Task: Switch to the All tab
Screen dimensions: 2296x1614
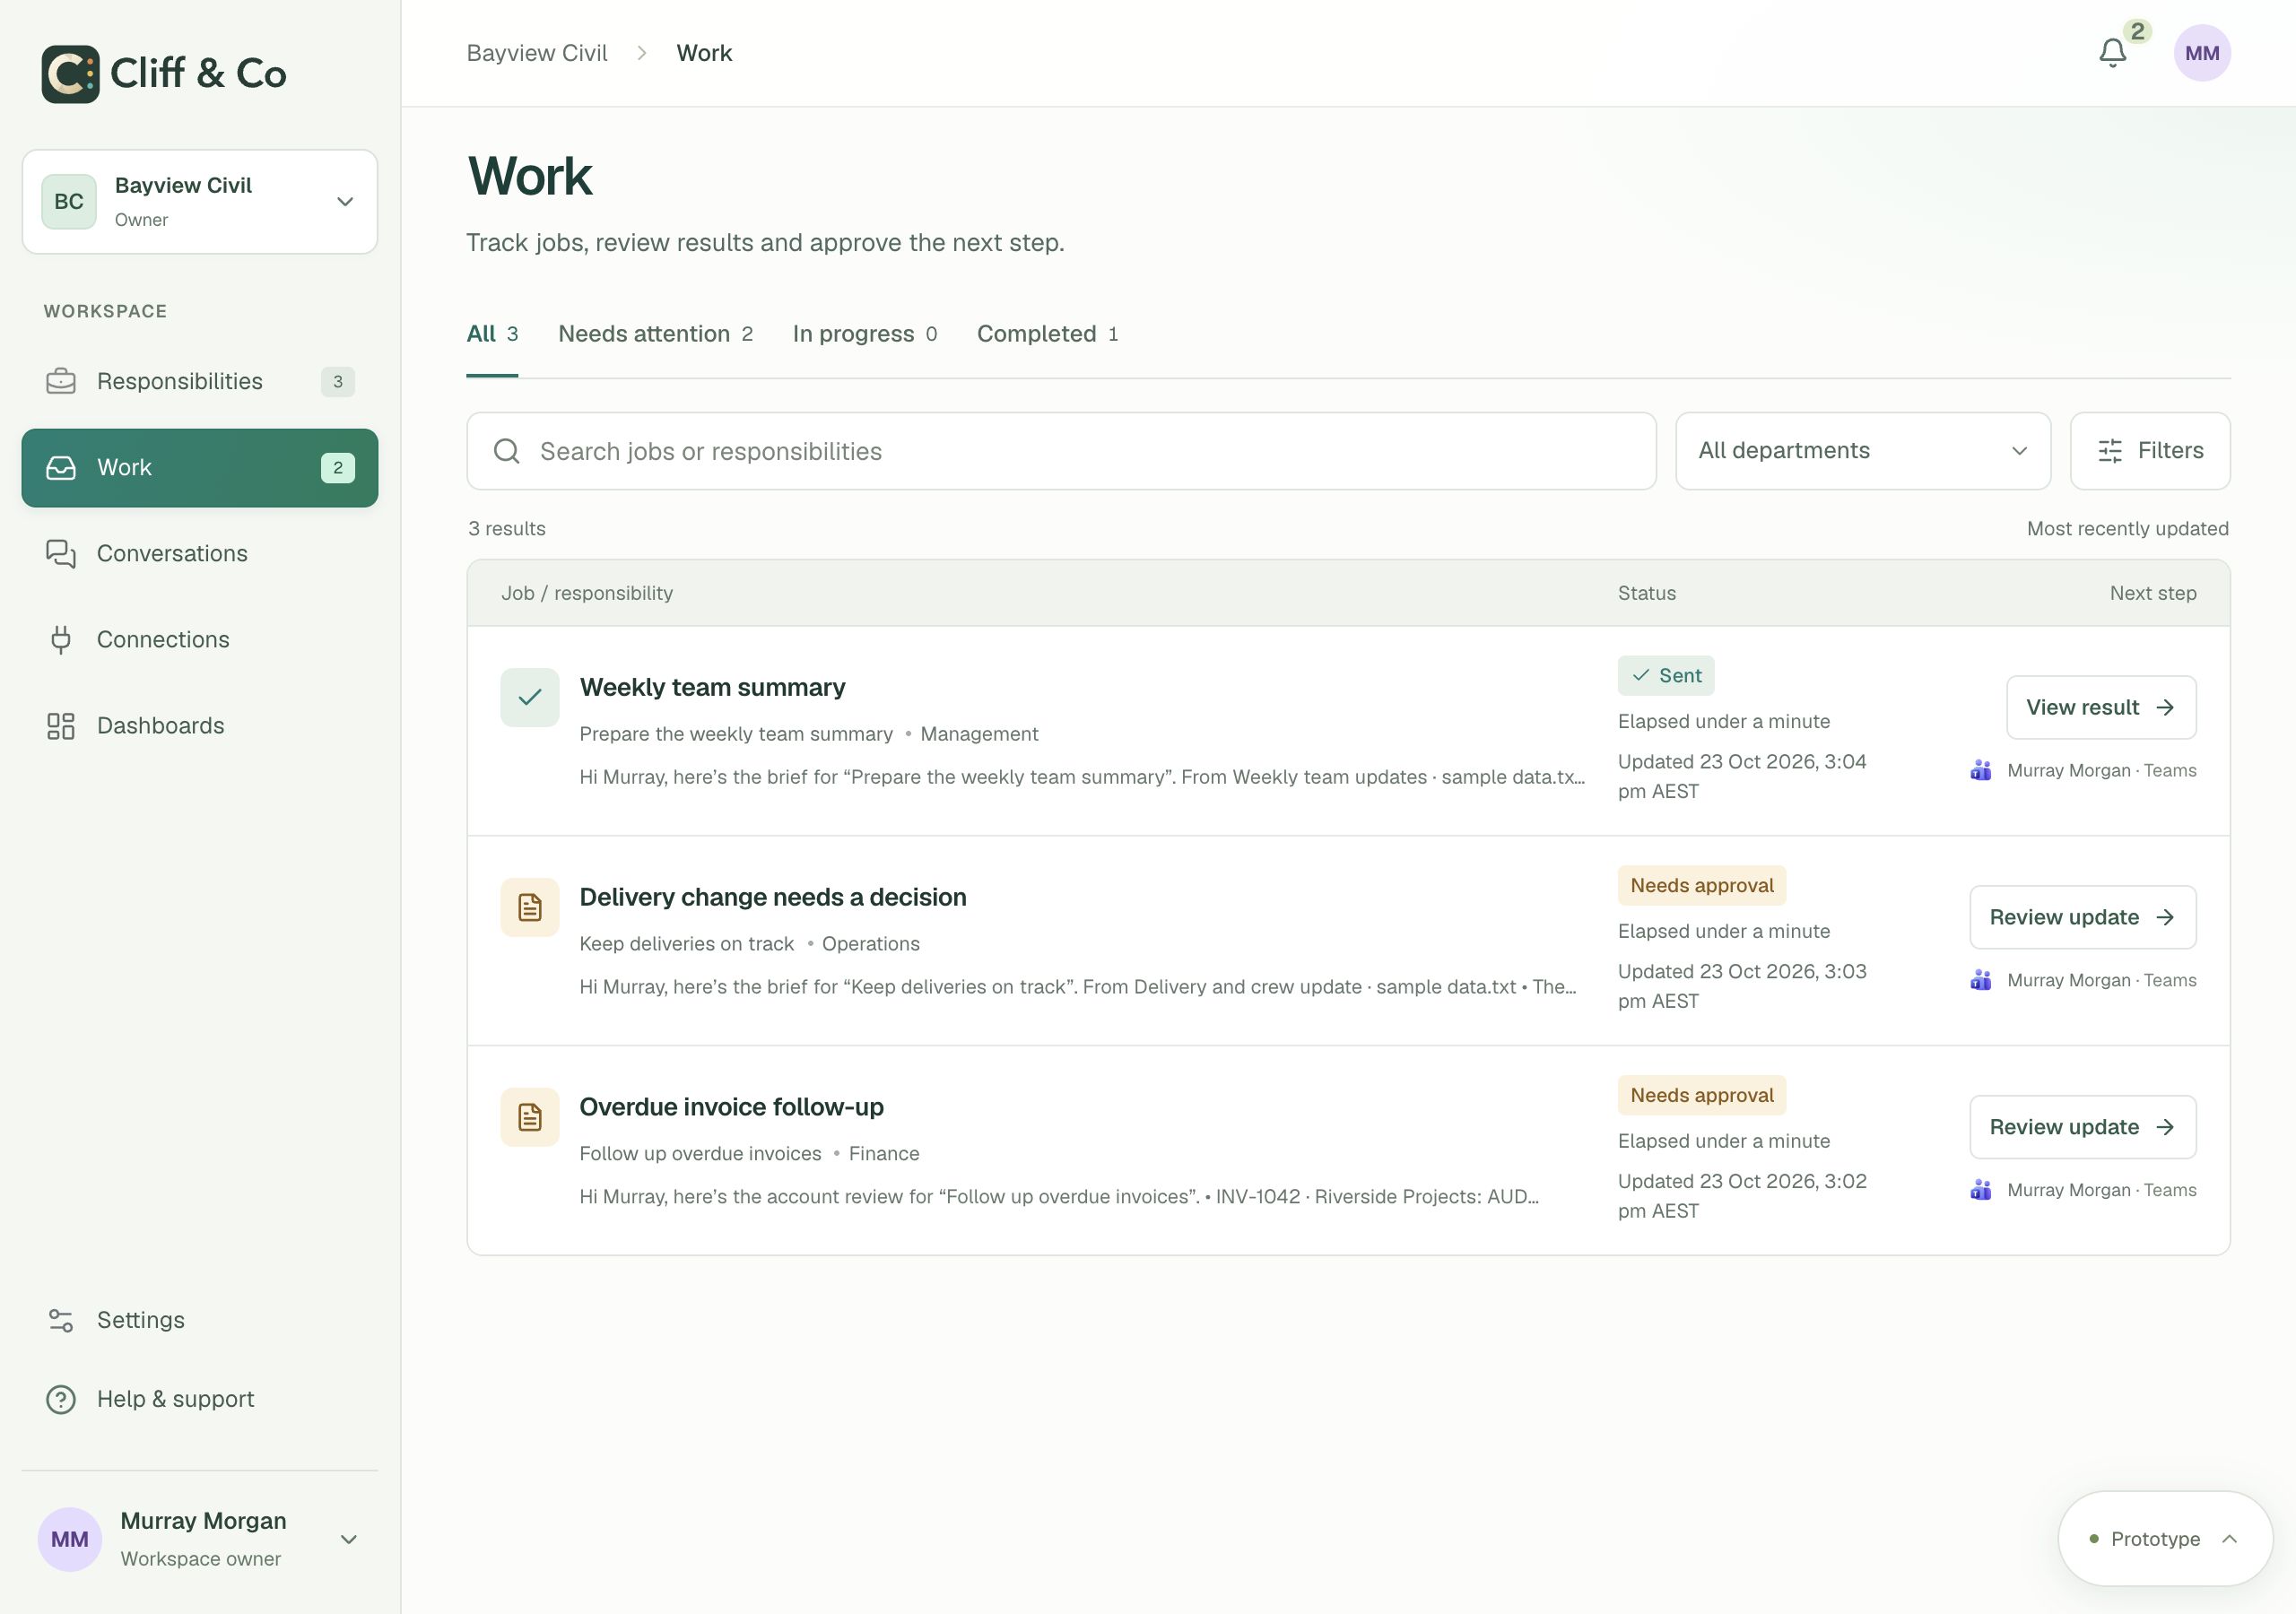Action: pyautogui.click(x=492, y=334)
